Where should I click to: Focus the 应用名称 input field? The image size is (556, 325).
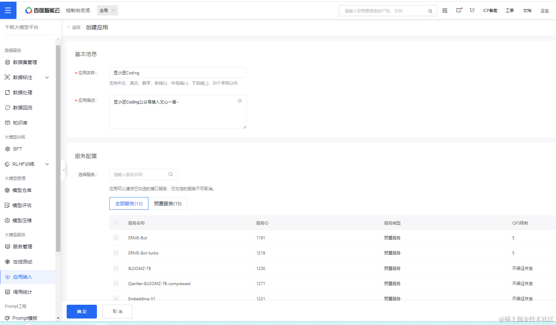click(178, 73)
